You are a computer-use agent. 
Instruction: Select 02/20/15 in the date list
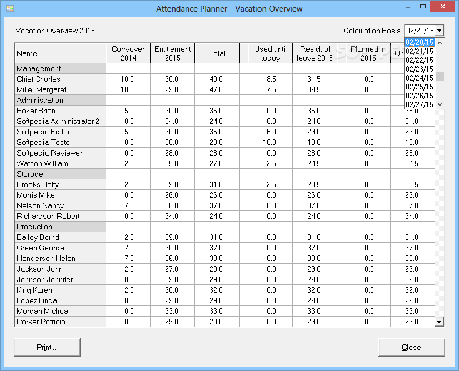(x=420, y=42)
